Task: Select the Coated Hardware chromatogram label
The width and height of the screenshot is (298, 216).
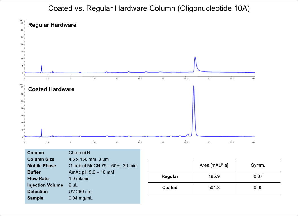Action: coord(51,89)
